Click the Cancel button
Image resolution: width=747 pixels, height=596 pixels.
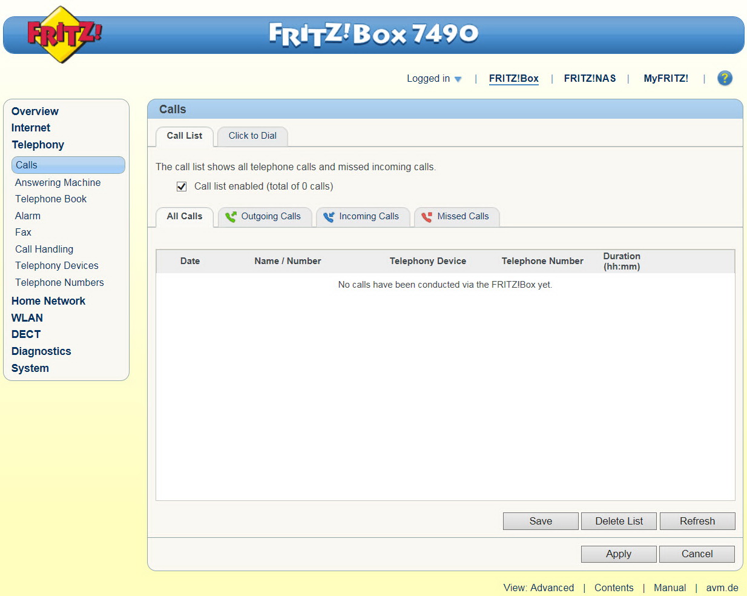pos(697,554)
